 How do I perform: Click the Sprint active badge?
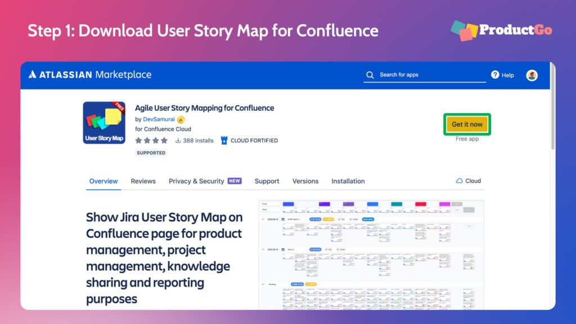[x=368, y=219]
